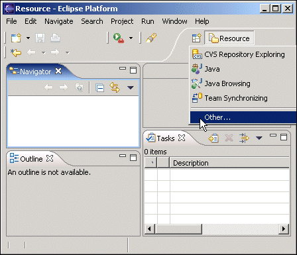Click the Save toolbar icon
Screen dimensions: 297x255
coord(40,38)
